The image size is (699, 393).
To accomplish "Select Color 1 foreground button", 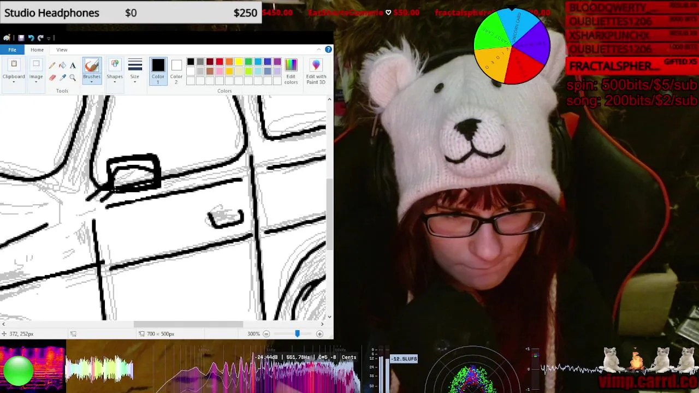I will [158, 72].
